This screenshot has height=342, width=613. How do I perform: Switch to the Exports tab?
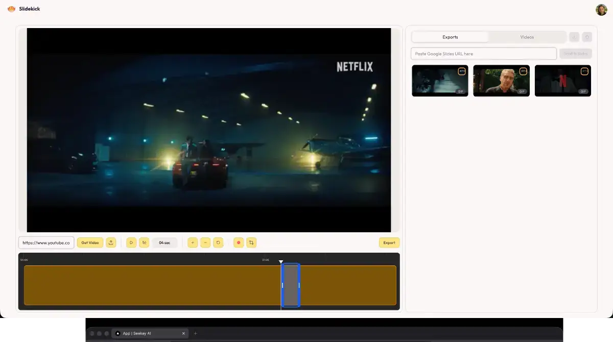[x=450, y=37]
